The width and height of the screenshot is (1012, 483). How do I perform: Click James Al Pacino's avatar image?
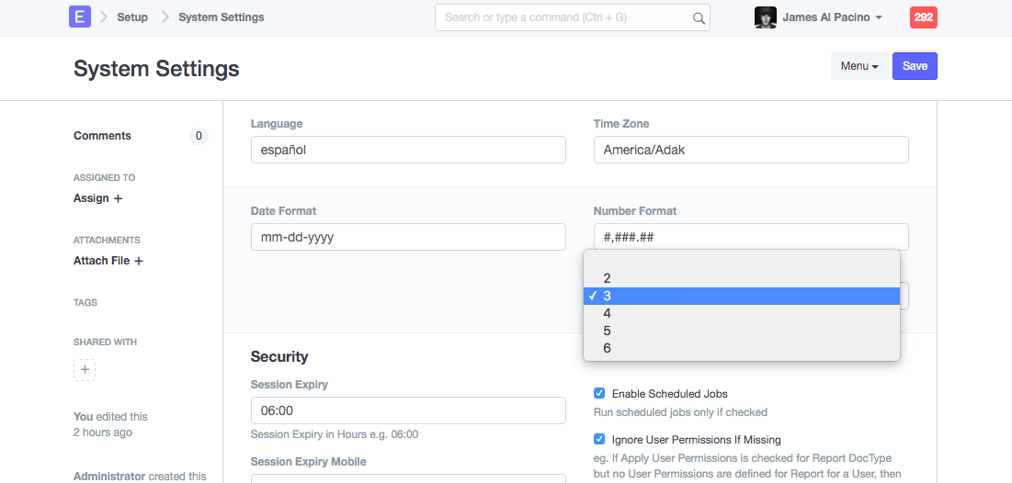765,17
